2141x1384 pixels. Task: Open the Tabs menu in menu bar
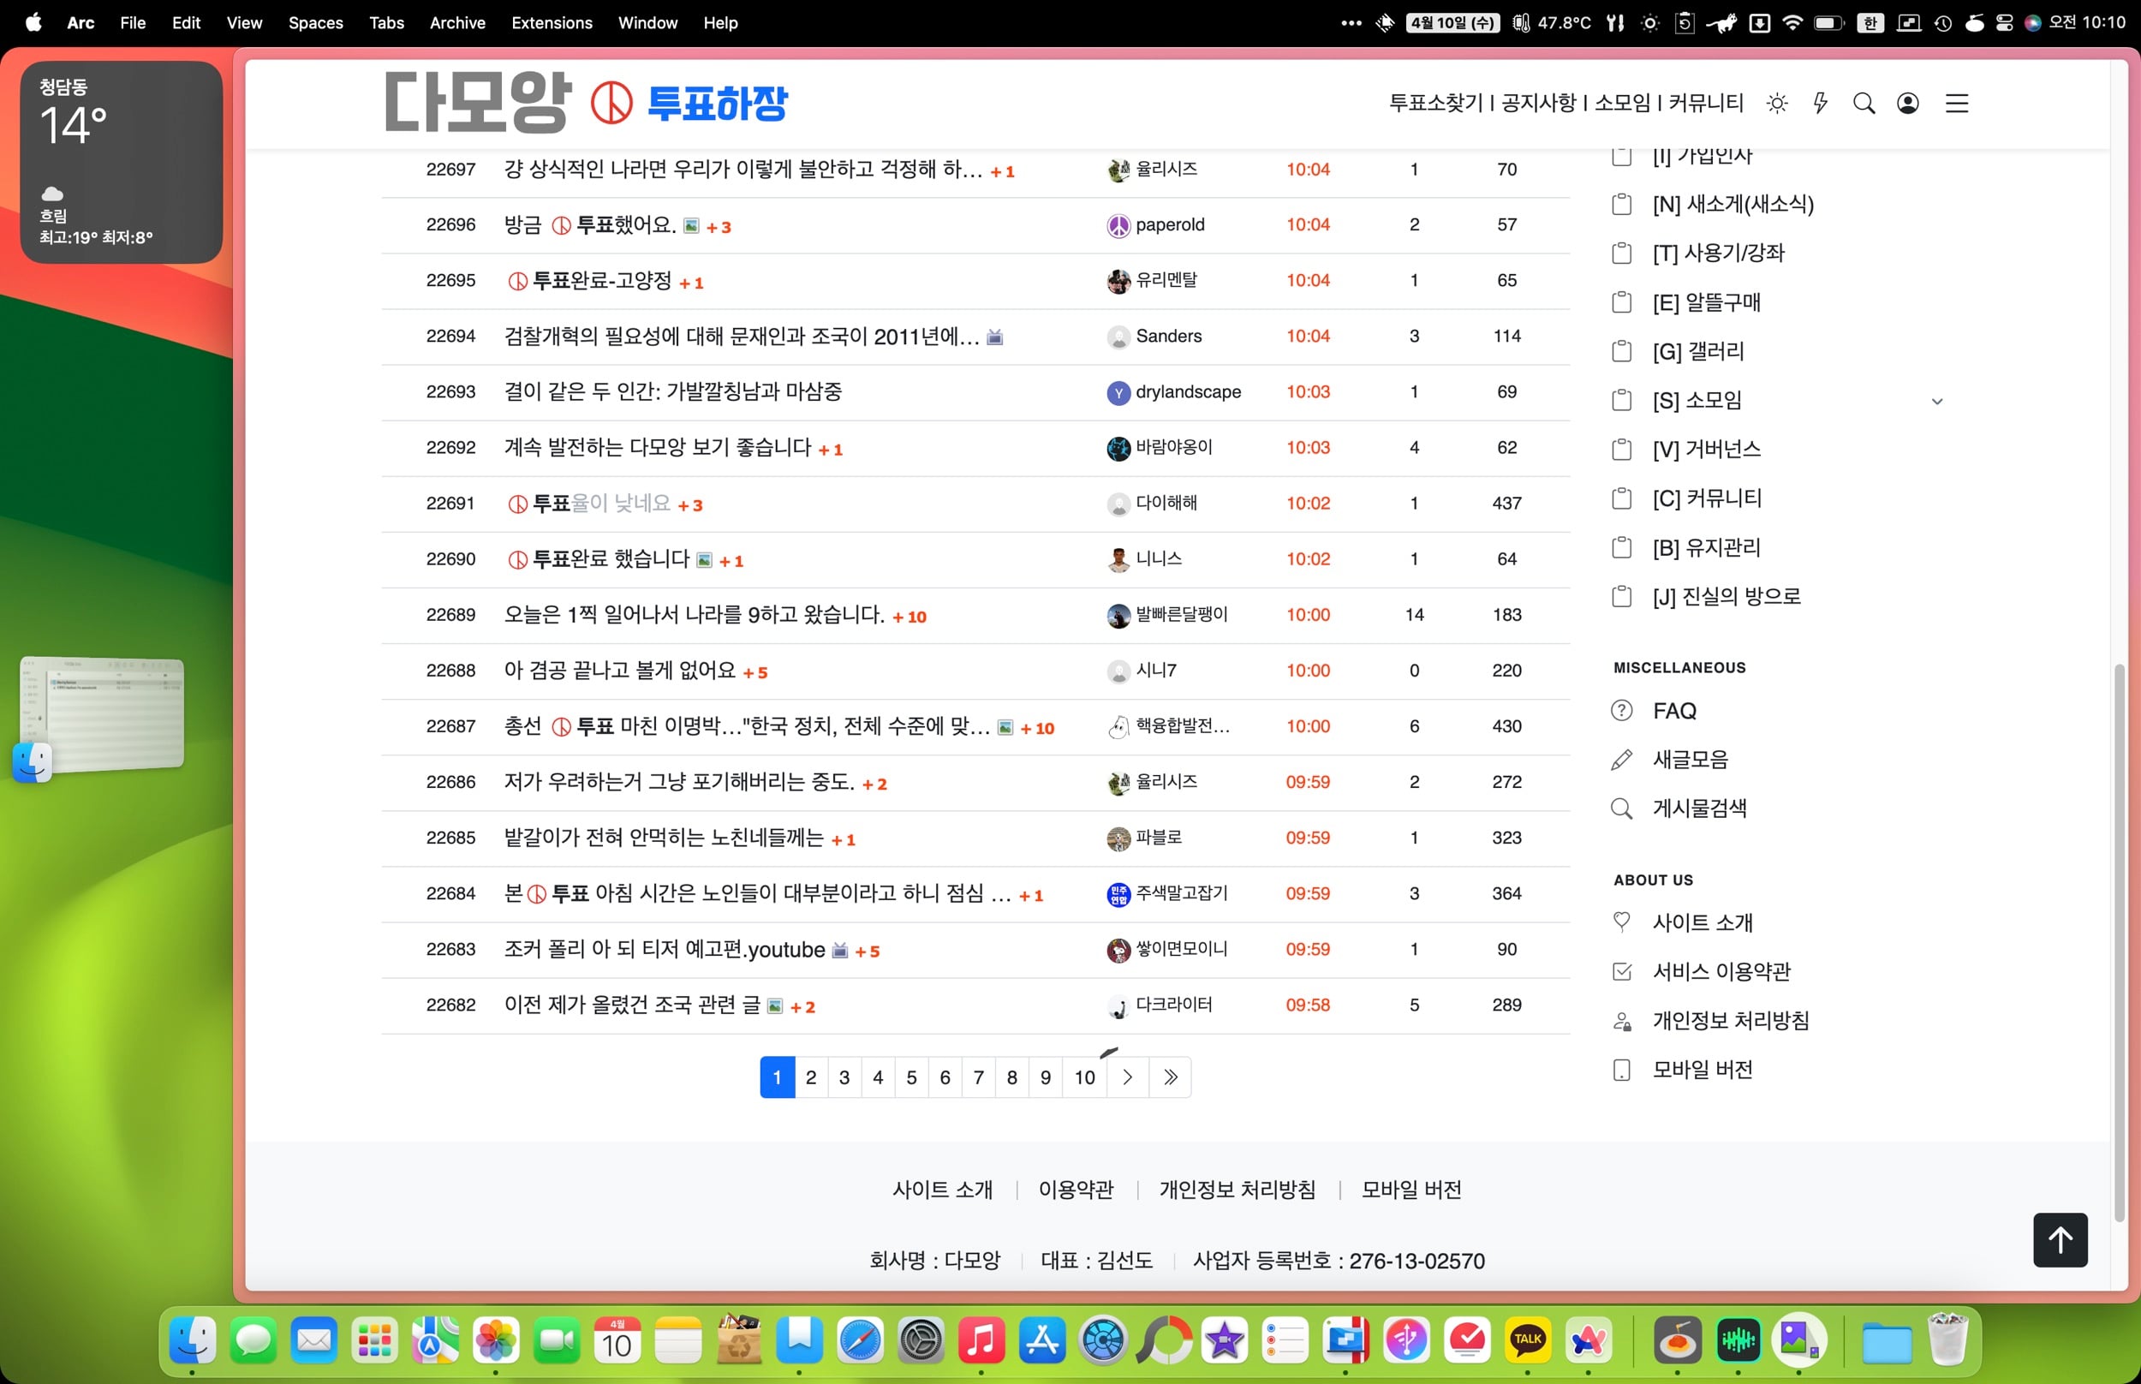point(386,22)
